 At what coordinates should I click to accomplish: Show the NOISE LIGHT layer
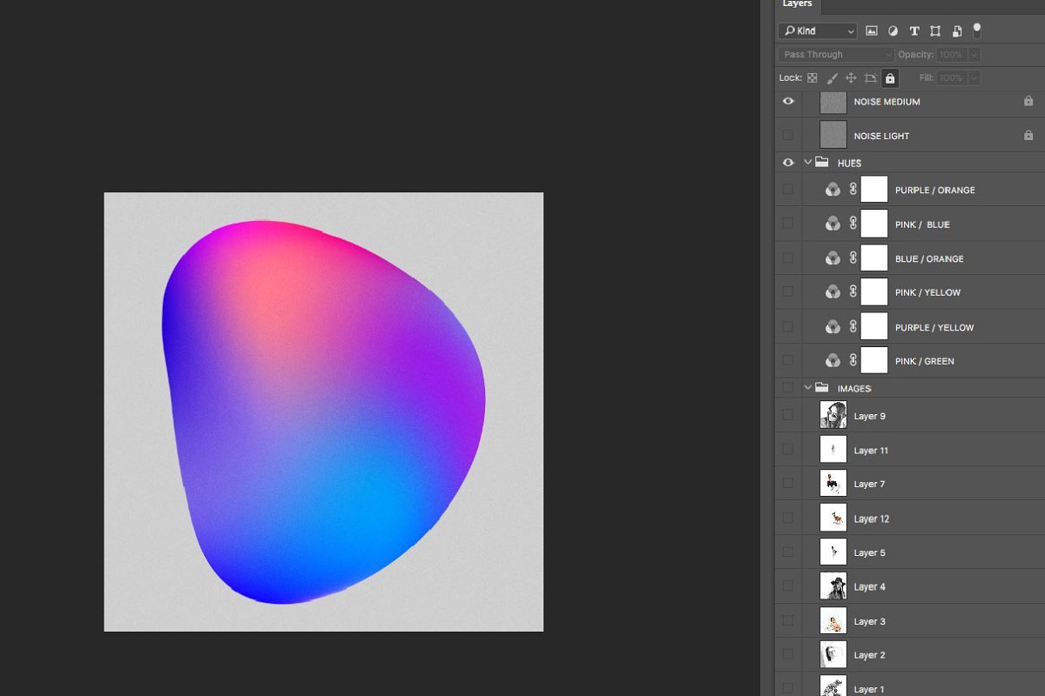point(788,136)
